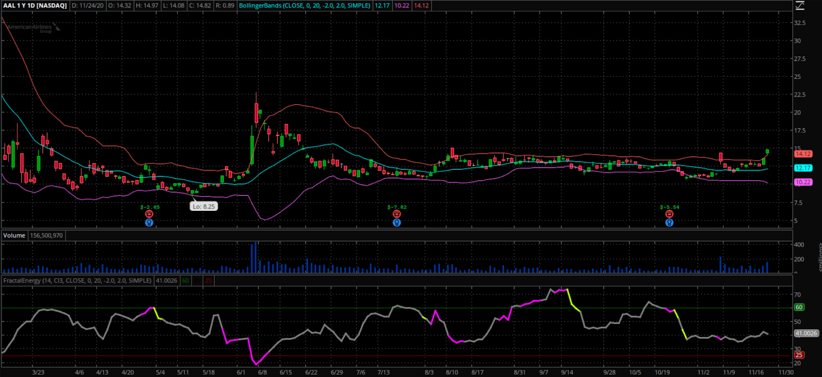Image resolution: width=822 pixels, height=377 pixels.
Task: Open the blue lightbulb icon below $-5.54
Action: click(669, 223)
